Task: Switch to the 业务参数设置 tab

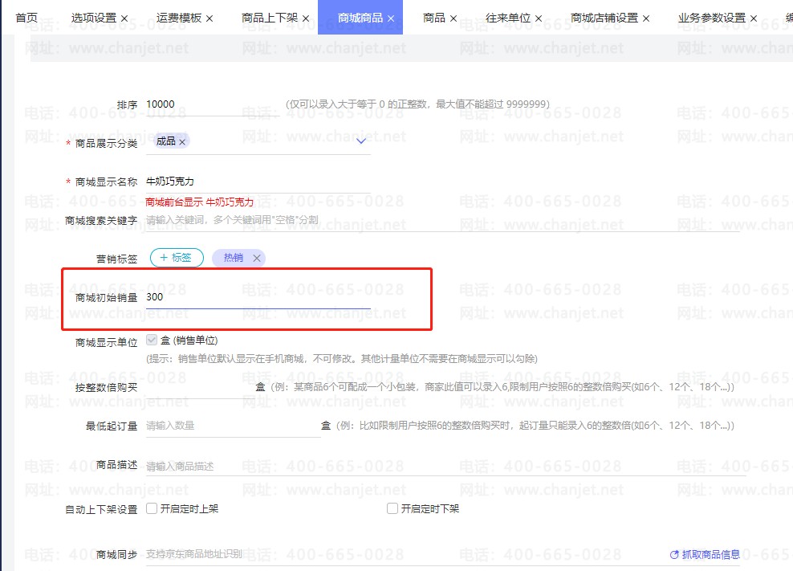Action: (711, 18)
